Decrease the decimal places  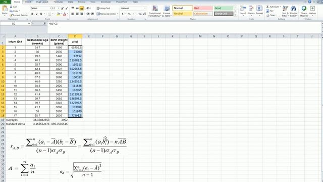pyautogui.click(x=144, y=14)
